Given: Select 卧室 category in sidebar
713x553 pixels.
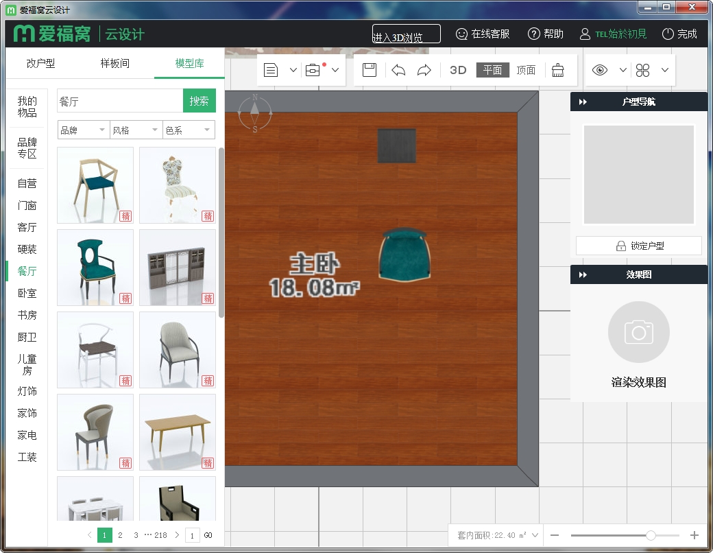Looking at the screenshot, I should click(27, 293).
